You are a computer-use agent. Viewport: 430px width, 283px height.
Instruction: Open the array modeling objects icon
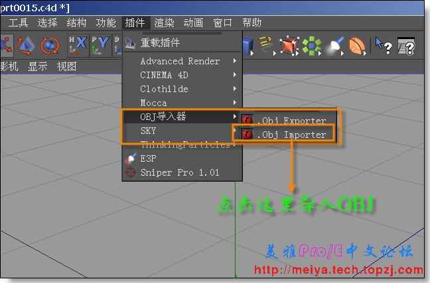(x=312, y=46)
